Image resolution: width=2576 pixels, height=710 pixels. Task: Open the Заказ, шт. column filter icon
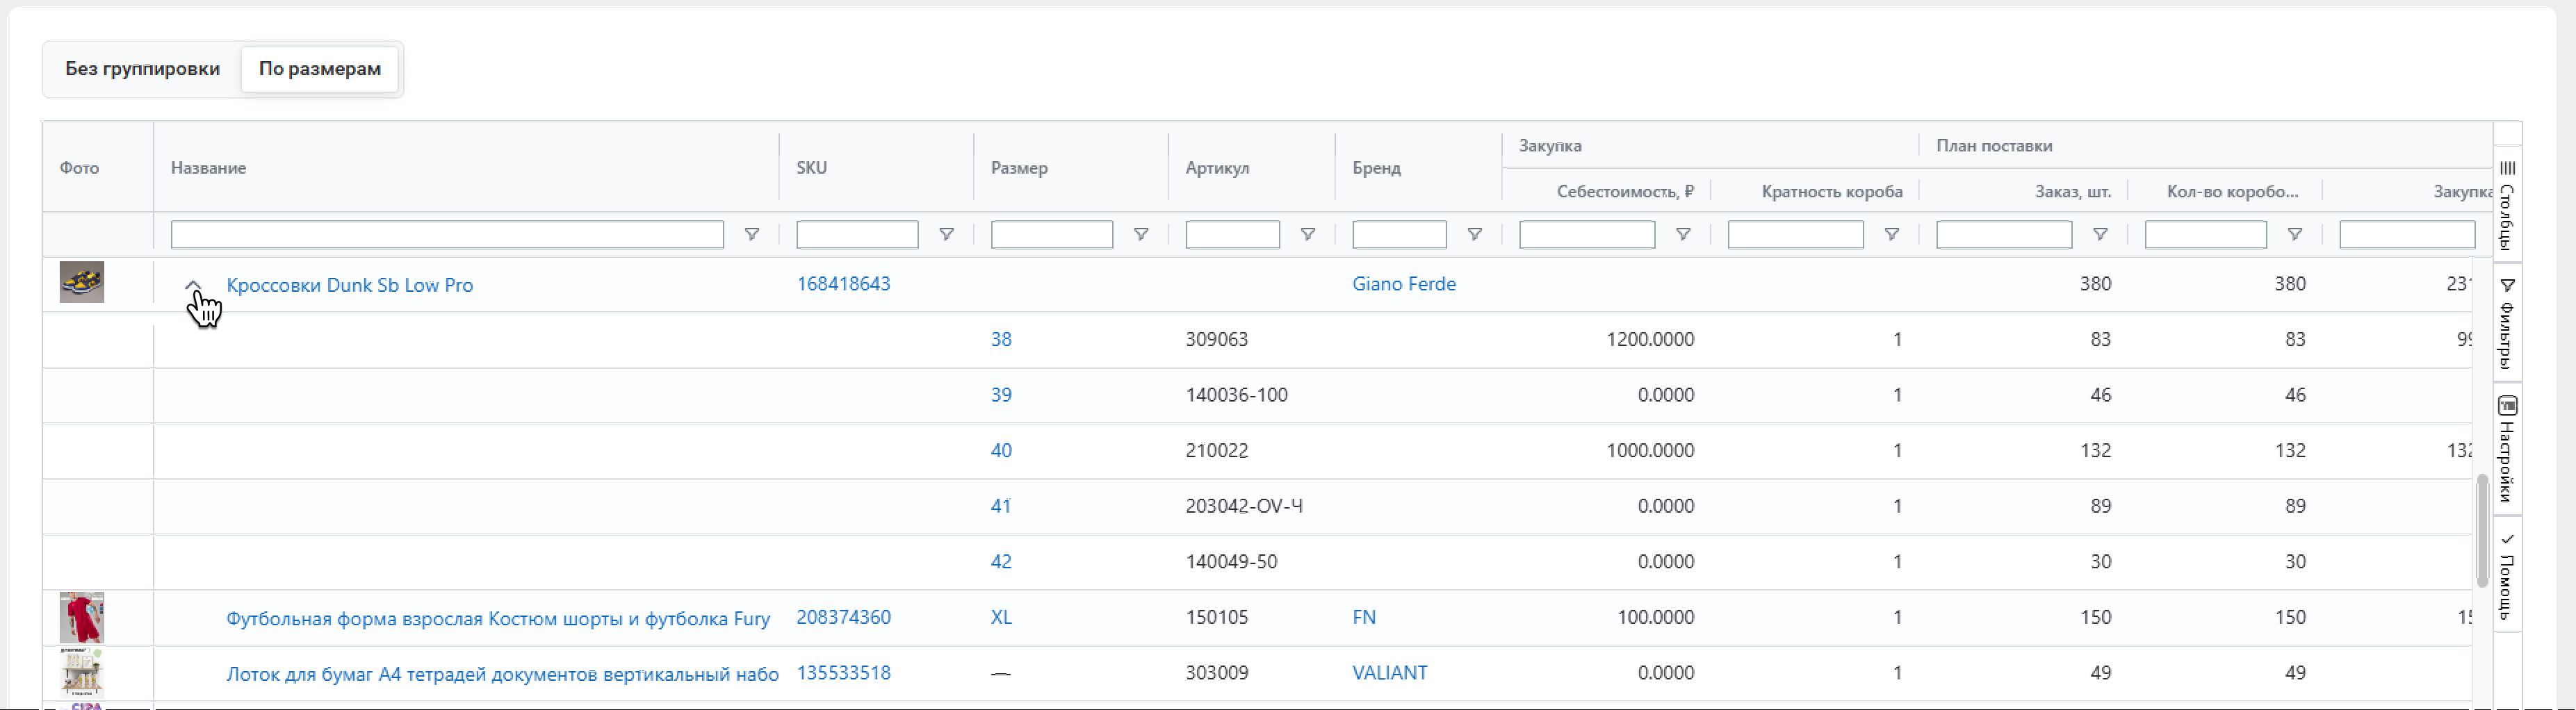(2100, 234)
